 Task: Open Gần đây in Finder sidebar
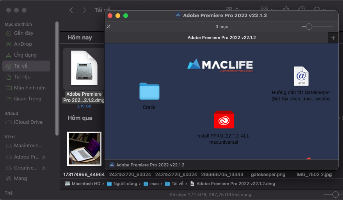click(24, 33)
